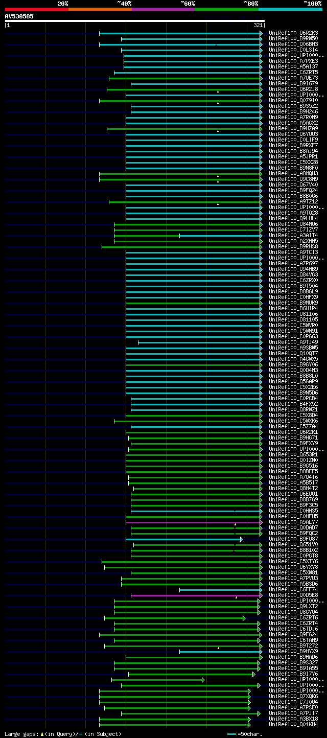Select the UniRef100_B9FQ24 label
Image resolution: width=327 pixels, height=738 pixels.
[x=293, y=191]
